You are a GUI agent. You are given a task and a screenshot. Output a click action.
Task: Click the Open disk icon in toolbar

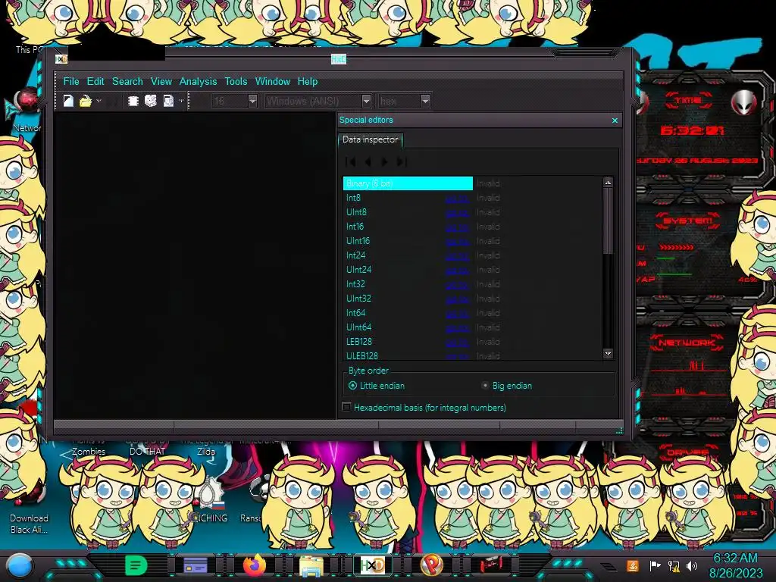tap(151, 101)
